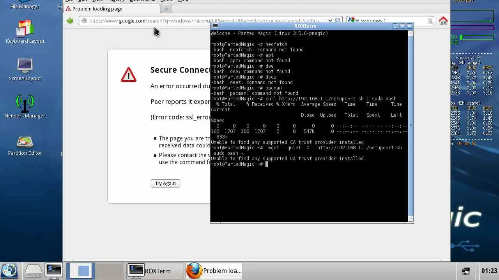Click the 'pacman: command not found' line
The image size is (499, 280).
[255, 93]
